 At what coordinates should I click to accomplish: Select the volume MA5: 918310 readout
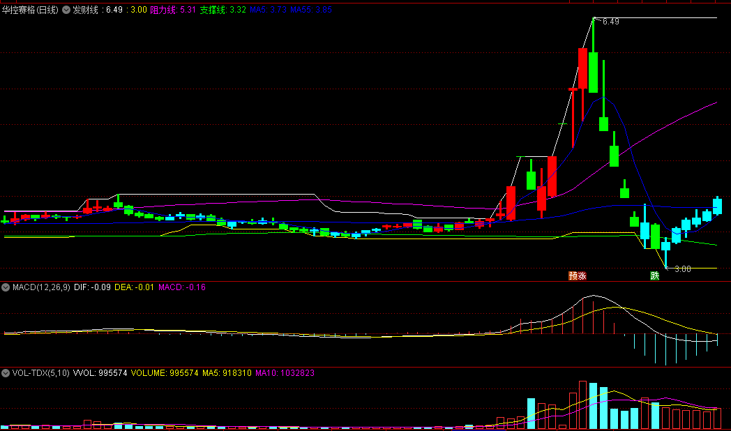pyautogui.click(x=227, y=373)
